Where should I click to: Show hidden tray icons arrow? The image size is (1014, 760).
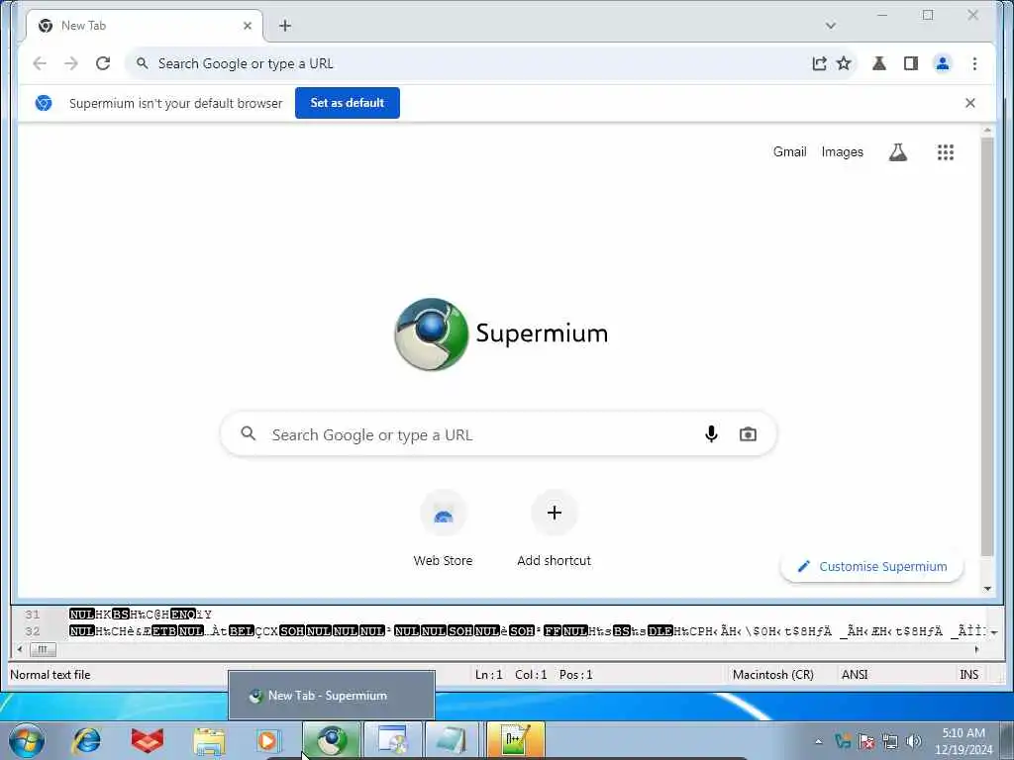(818, 741)
